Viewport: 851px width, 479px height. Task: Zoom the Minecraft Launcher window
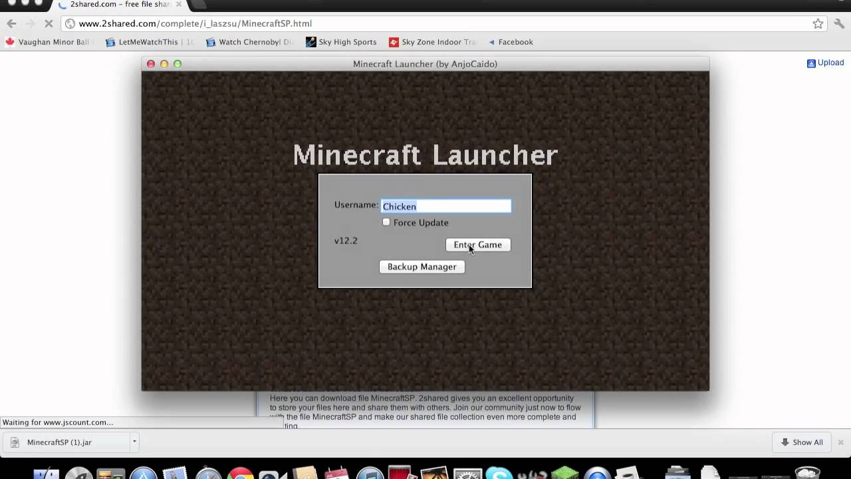178,64
